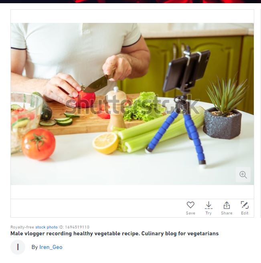Viewport: 261px width, 263px height.
Task: Click the Male vlogger recording photo title
Action: pos(115,233)
